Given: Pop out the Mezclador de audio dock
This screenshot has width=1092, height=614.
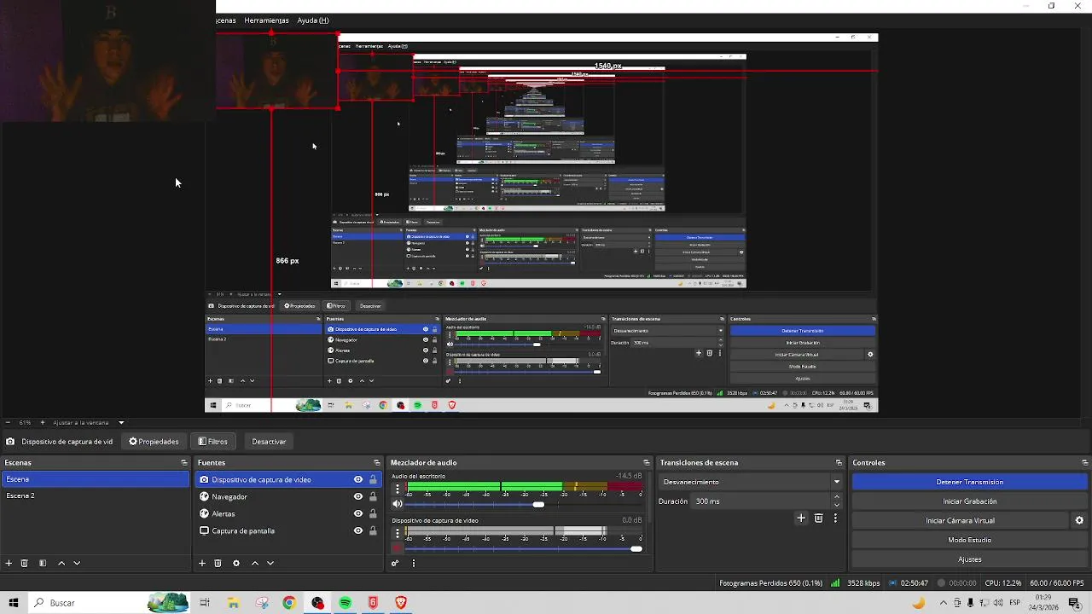Looking at the screenshot, I should point(647,463).
